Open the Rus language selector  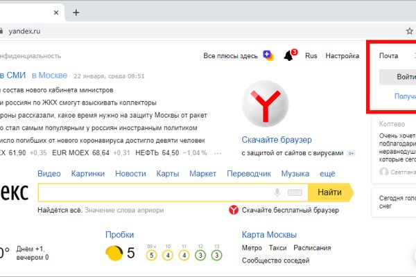click(311, 55)
